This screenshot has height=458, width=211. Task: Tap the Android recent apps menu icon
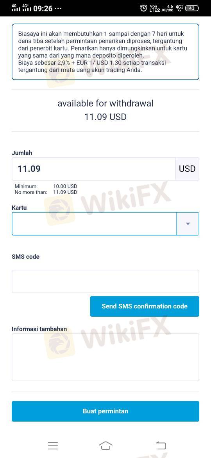[53, 445]
